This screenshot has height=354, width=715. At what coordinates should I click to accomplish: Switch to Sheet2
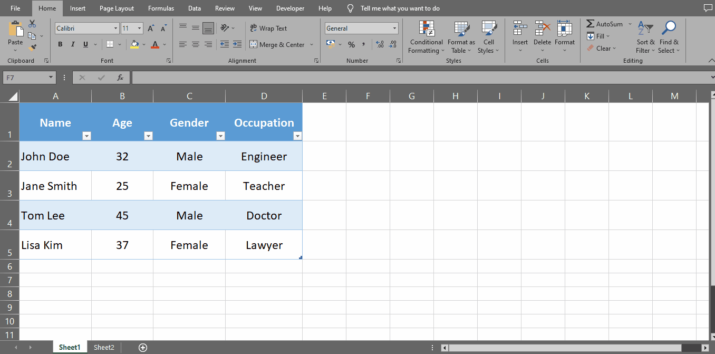[103, 347]
